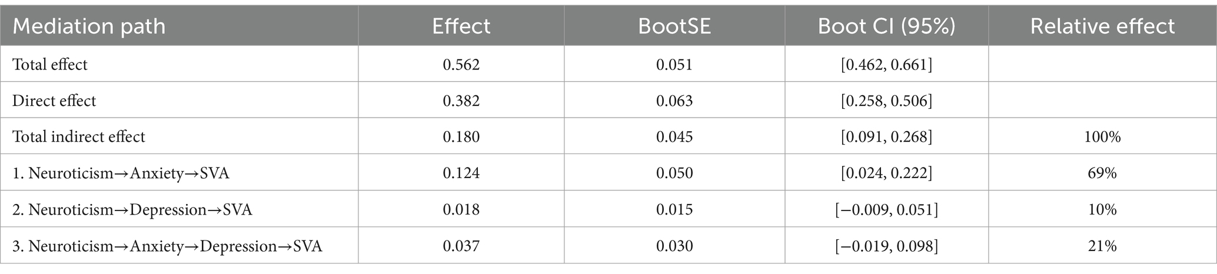Select the Total effect row label
Screen dimensions: 1217x274
[50, 64]
